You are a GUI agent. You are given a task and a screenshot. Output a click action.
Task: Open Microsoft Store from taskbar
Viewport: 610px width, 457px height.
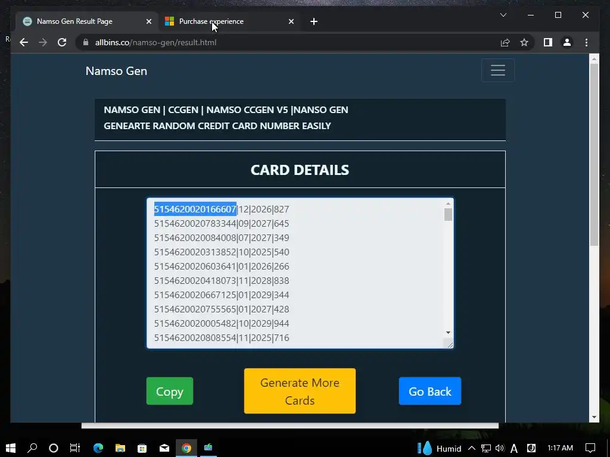(x=142, y=448)
